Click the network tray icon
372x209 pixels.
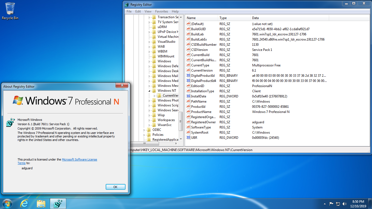(x=338, y=204)
